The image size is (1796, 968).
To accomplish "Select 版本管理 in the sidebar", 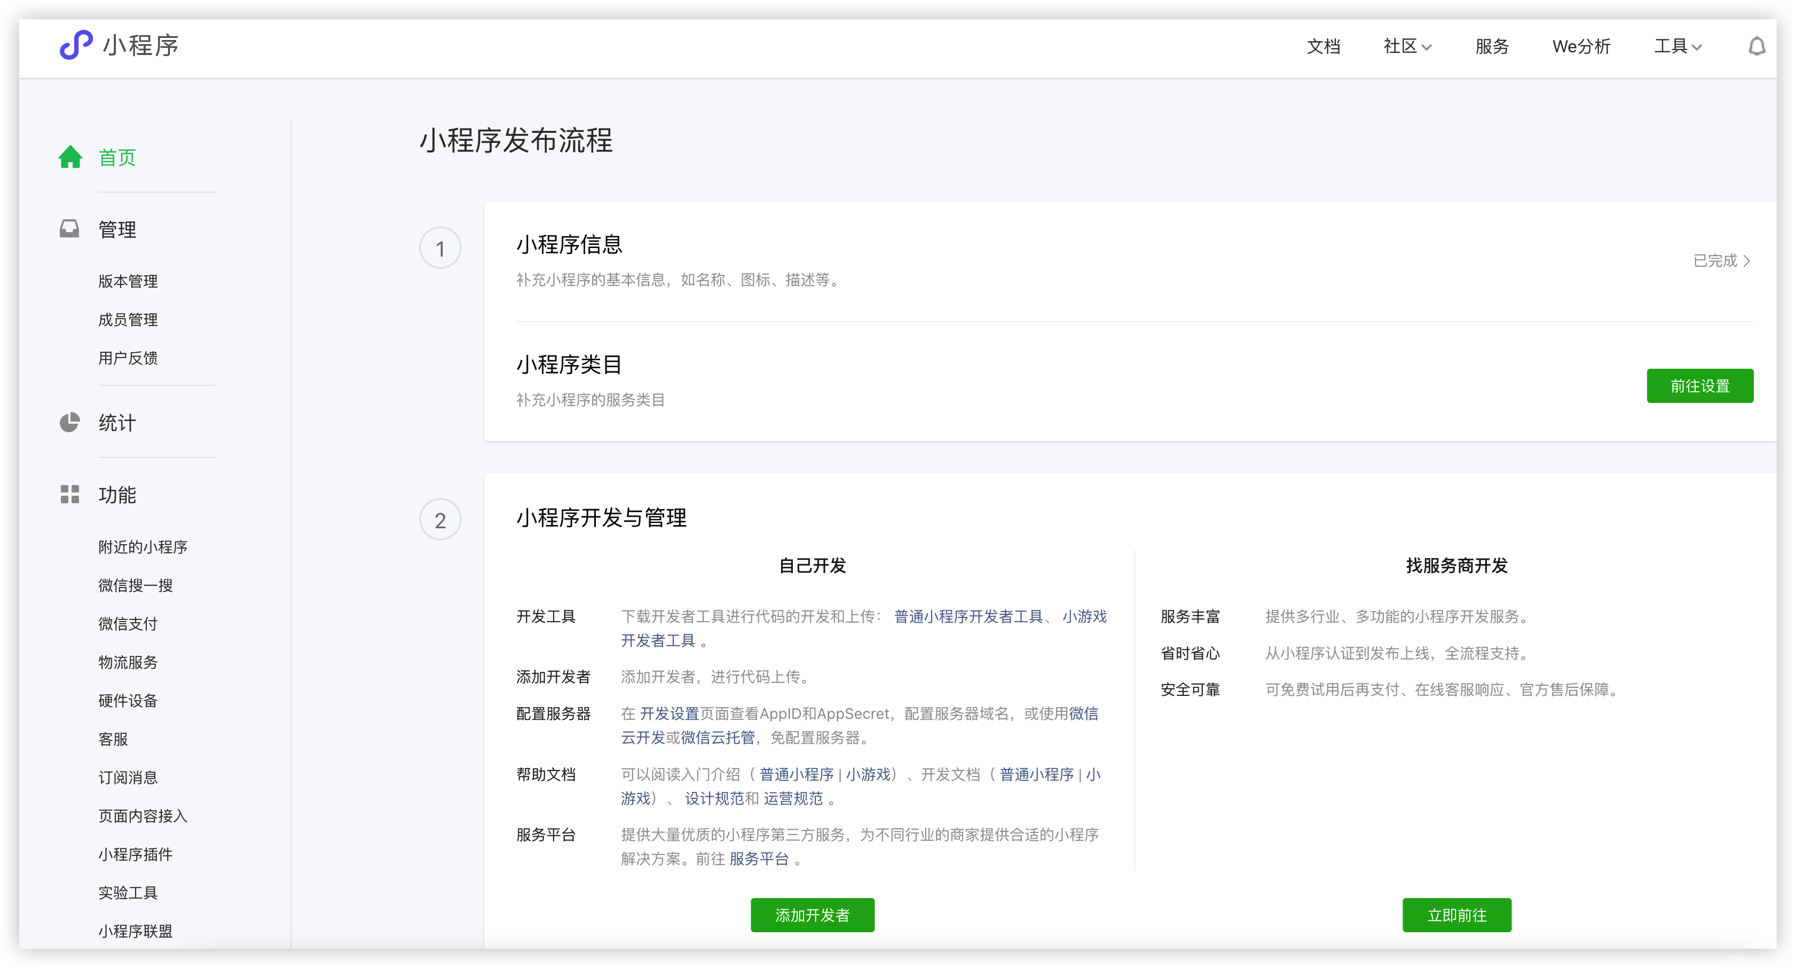I will [x=128, y=282].
